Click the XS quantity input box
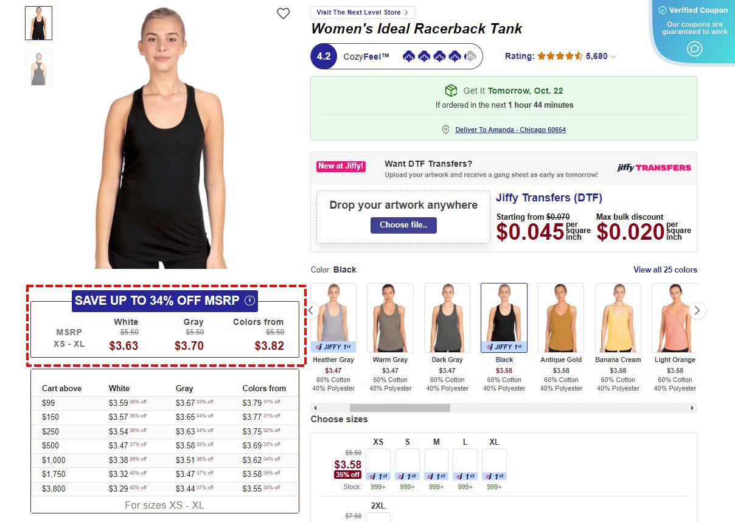The image size is (735, 522). coord(378,461)
